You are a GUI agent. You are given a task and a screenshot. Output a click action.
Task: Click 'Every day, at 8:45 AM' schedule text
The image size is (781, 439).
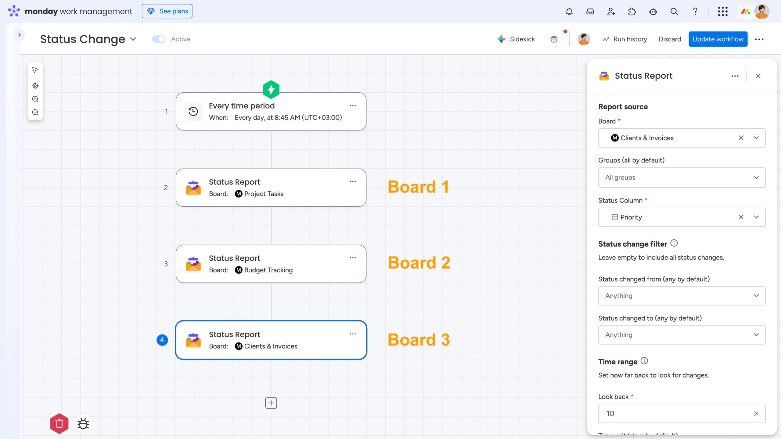pos(288,118)
